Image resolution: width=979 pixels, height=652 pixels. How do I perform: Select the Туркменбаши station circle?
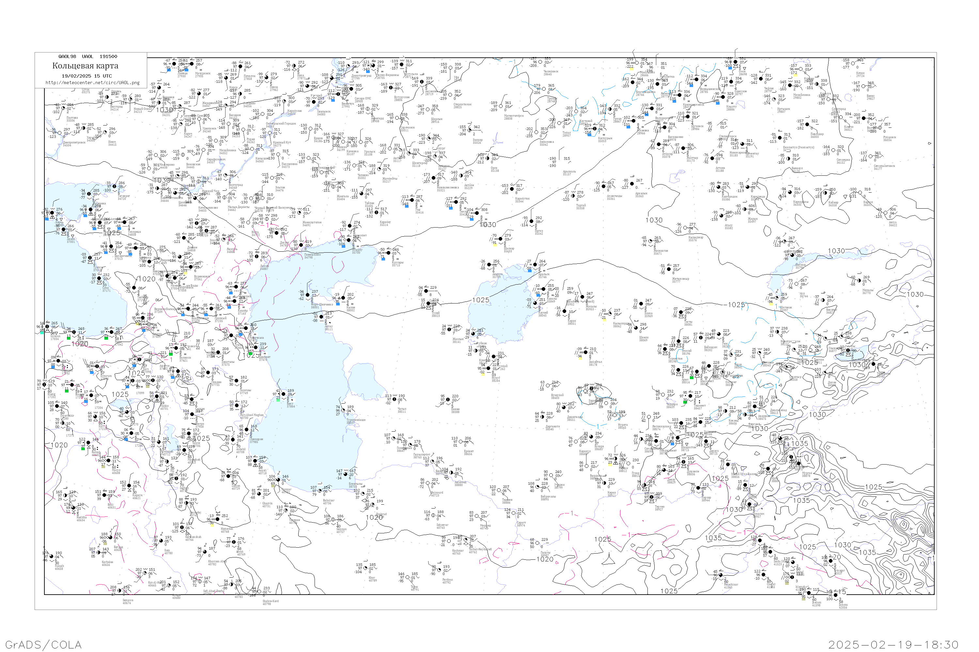pos(343,411)
